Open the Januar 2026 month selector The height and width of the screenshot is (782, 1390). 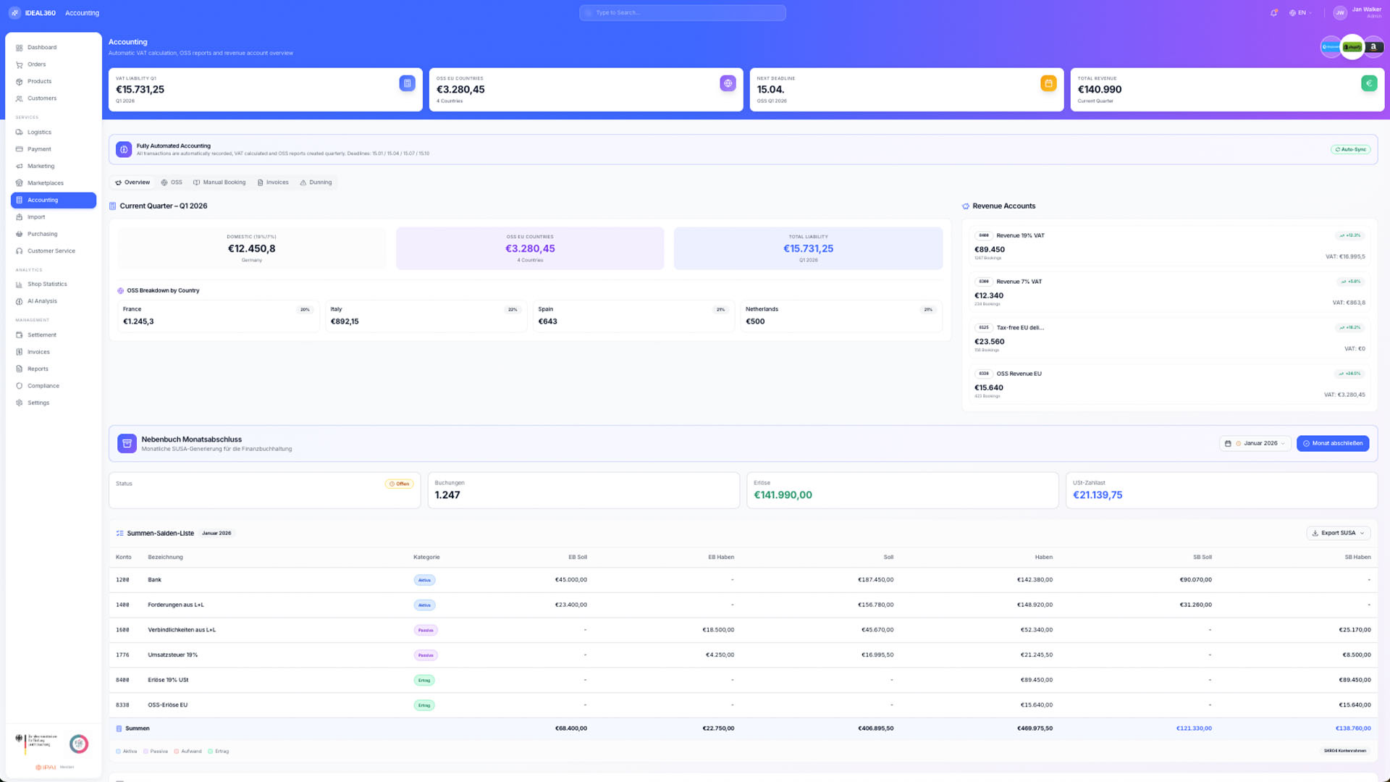[x=1255, y=443]
